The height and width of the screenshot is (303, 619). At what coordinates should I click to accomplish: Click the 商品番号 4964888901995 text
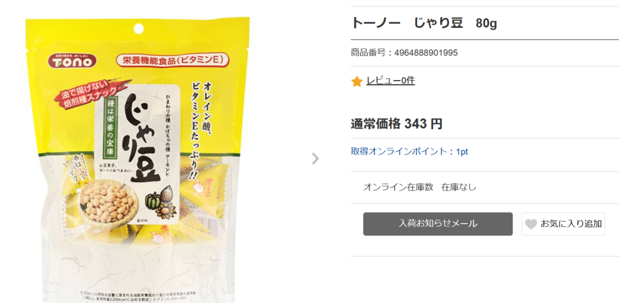point(404,53)
